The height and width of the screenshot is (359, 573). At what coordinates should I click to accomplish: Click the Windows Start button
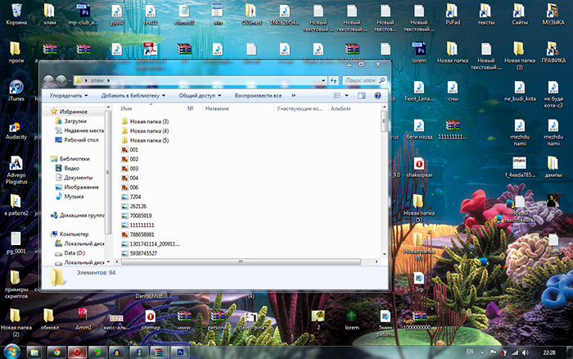(x=11, y=352)
